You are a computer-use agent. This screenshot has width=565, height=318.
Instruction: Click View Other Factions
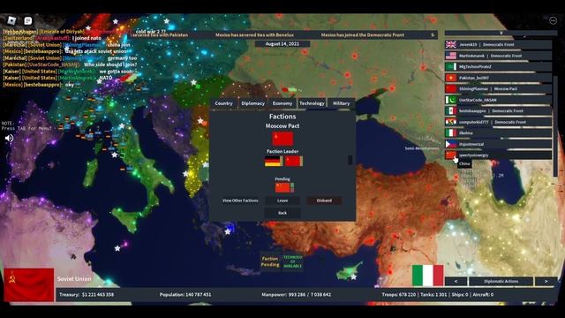tap(240, 201)
